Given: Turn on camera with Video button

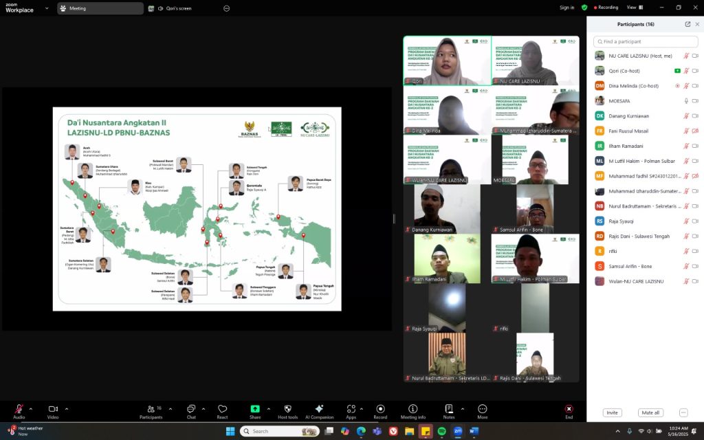Looking at the screenshot, I should (53, 410).
